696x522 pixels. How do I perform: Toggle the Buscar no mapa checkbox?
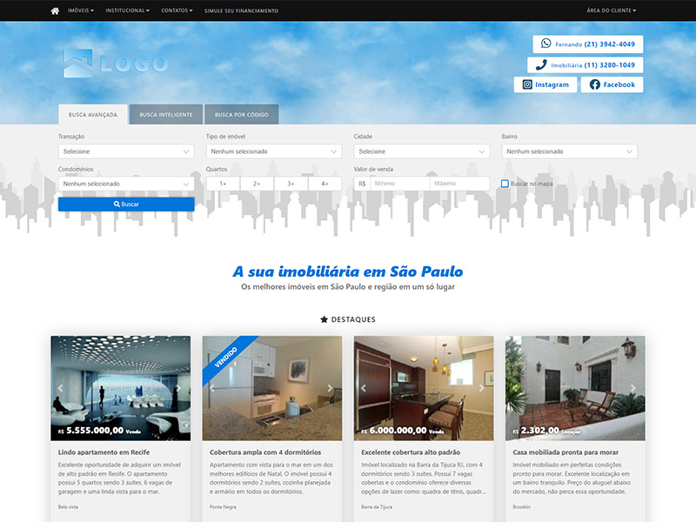tap(505, 184)
